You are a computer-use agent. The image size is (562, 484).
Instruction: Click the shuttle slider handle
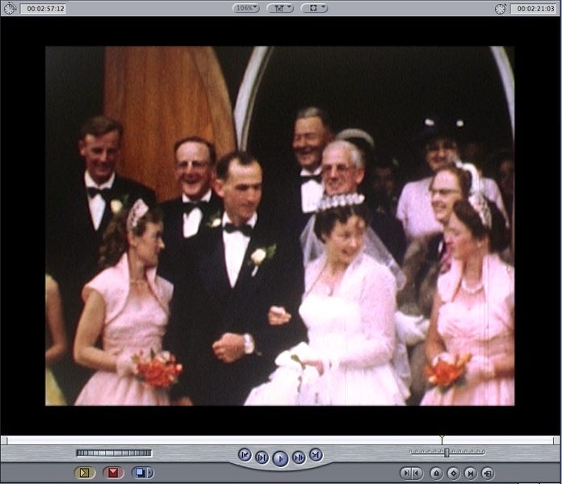(x=447, y=453)
